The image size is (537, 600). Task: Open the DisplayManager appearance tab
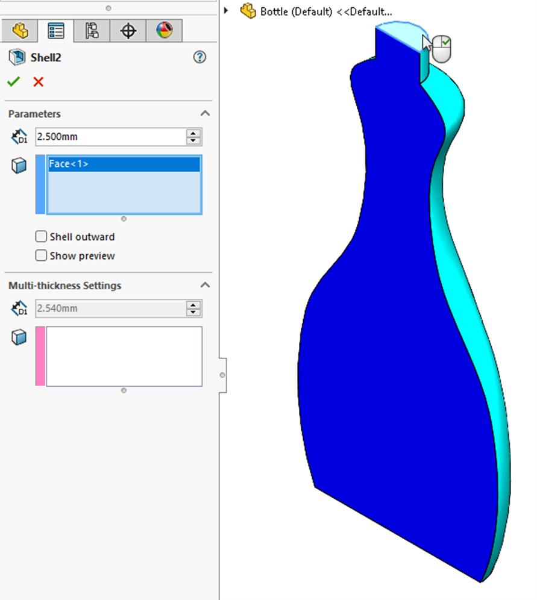pyautogui.click(x=164, y=31)
